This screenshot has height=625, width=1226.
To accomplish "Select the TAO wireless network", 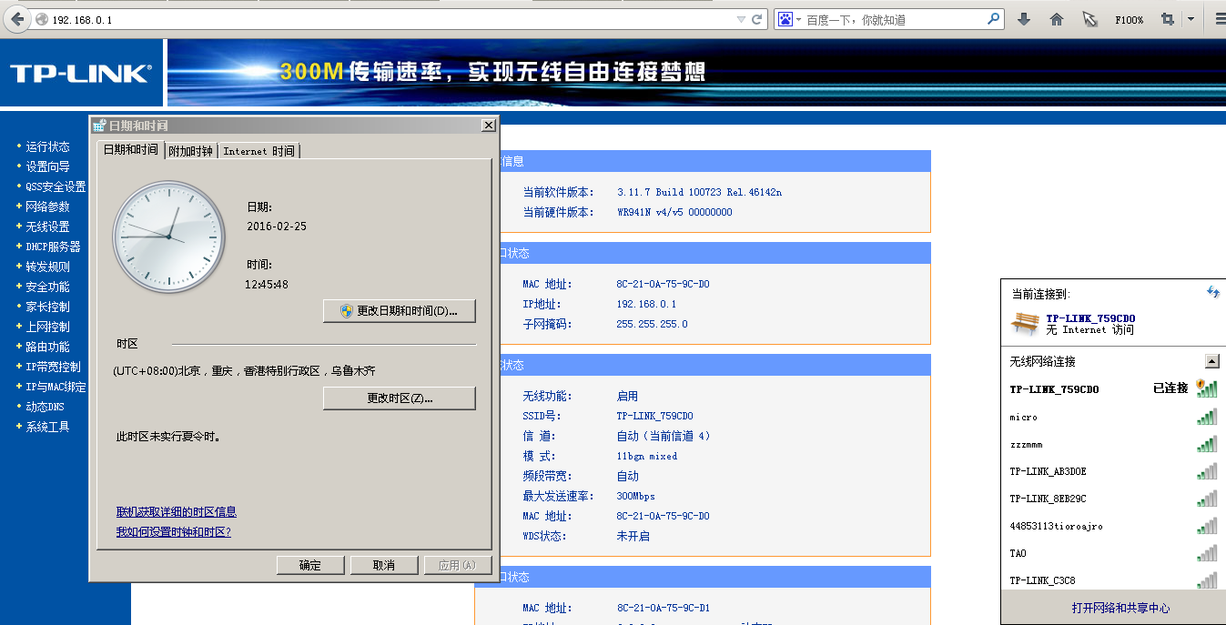I will click(1113, 553).
